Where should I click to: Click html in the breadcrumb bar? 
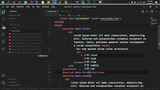(62, 15)
